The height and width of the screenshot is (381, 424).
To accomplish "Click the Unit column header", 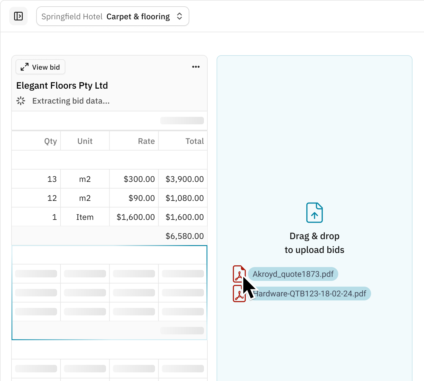I will pos(85,141).
